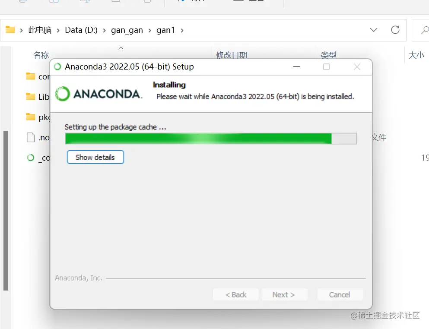429x329 pixels.
Task: Click the Cancel button in Setup
Action: 340,294
